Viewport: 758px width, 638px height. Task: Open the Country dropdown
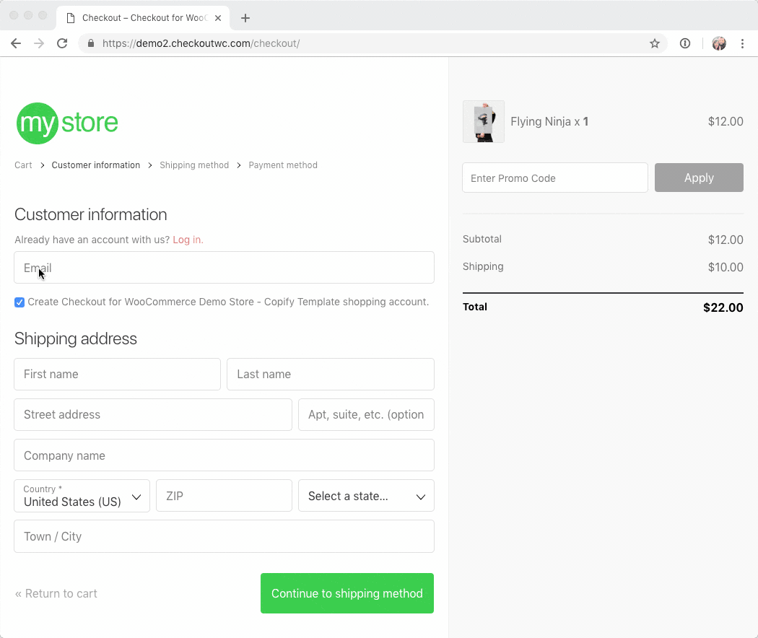click(x=82, y=496)
